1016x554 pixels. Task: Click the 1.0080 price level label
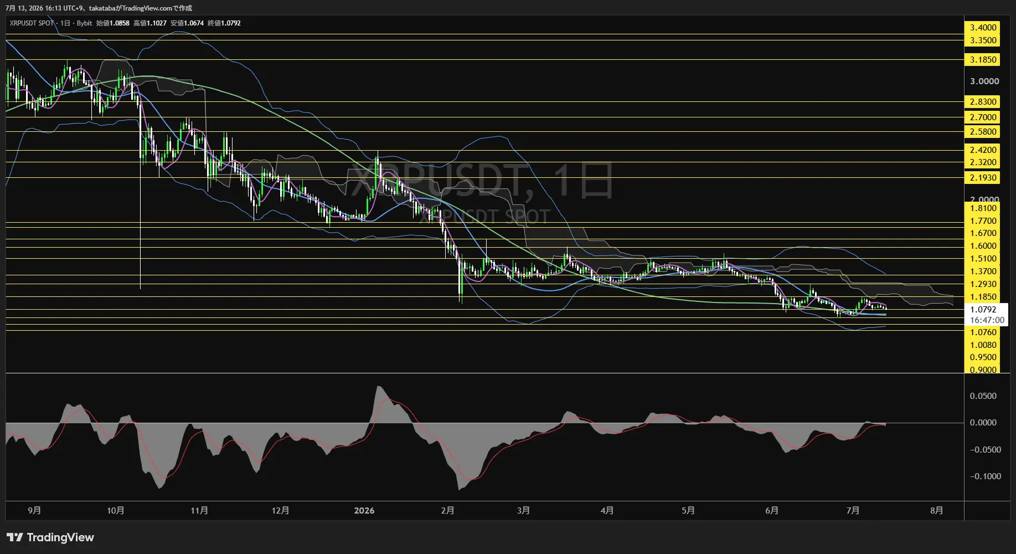point(983,345)
